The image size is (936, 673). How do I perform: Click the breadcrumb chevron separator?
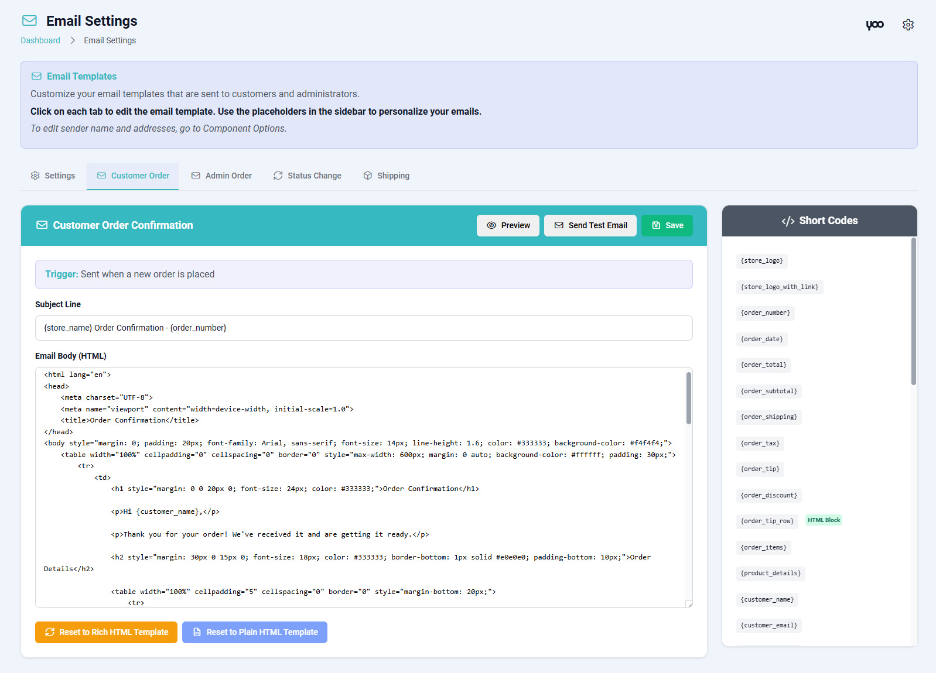[73, 40]
